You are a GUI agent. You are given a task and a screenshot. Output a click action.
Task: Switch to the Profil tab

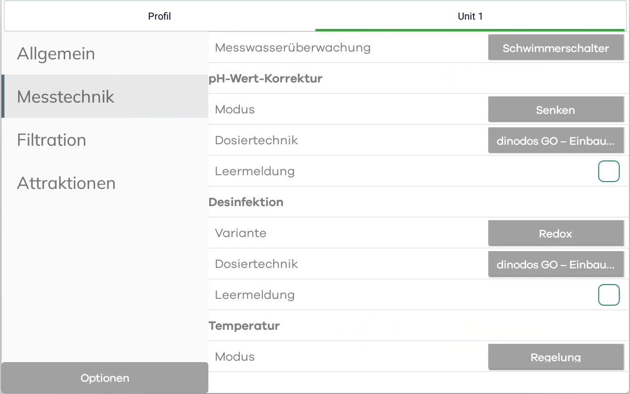160,16
